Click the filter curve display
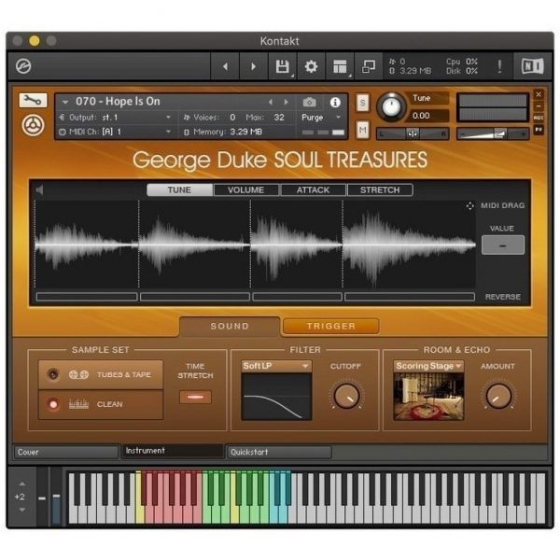Viewport: 560px width, 560px height. (x=276, y=397)
